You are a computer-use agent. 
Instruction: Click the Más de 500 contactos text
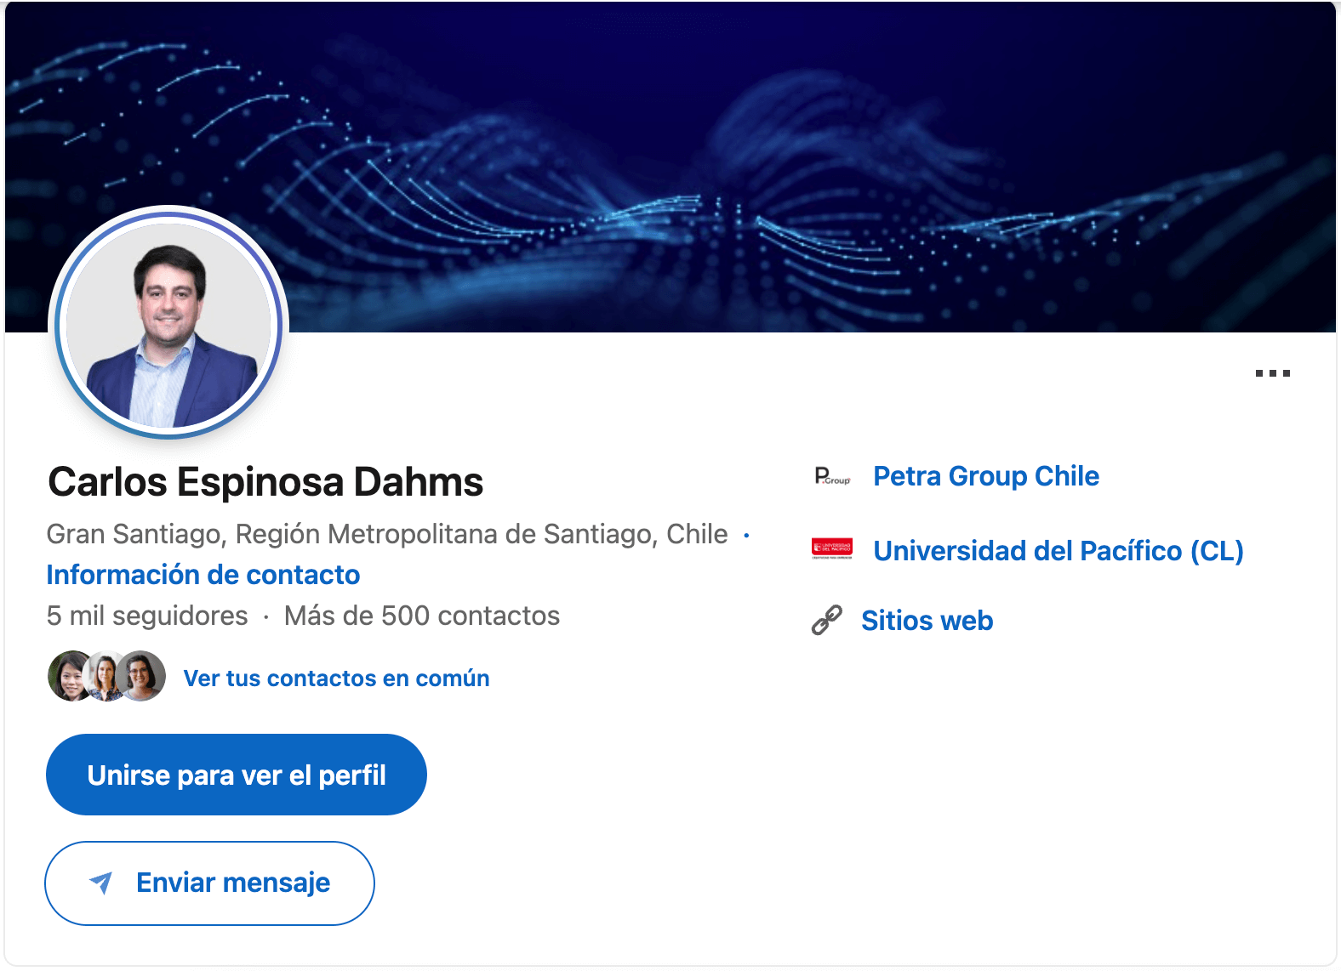(422, 616)
